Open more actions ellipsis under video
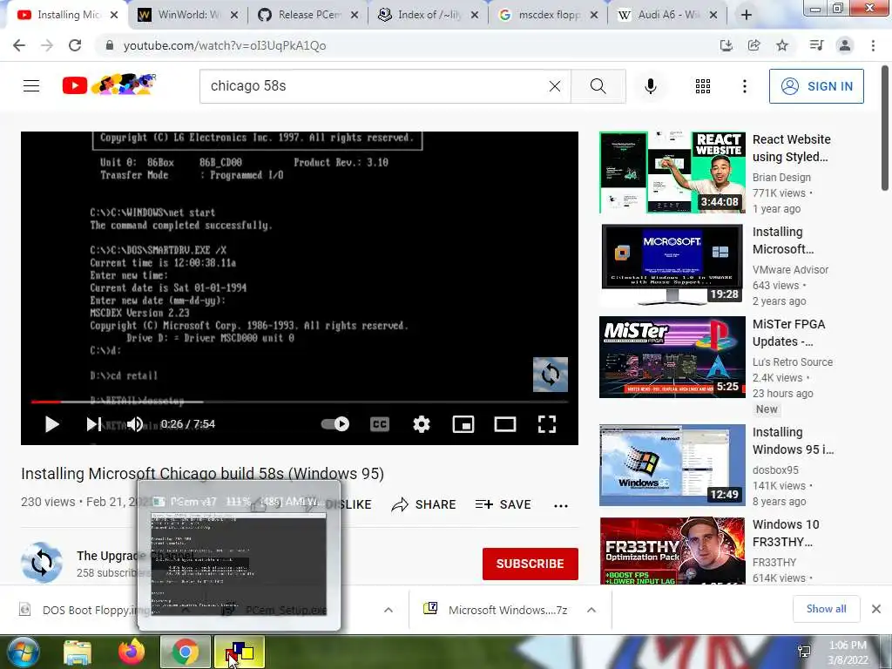The height and width of the screenshot is (669, 892). [x=561, y=505]
